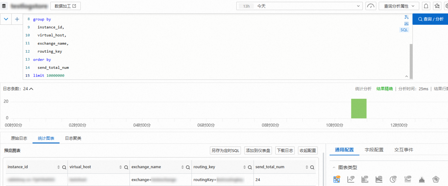448x186 pixels.
Task: Search in the routing_key column
Action: (250, 167)
